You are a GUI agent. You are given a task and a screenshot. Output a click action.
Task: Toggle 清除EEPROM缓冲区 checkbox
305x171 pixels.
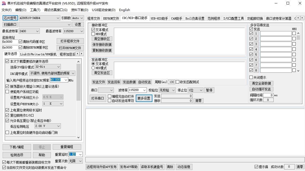click(x=20, y=47)
